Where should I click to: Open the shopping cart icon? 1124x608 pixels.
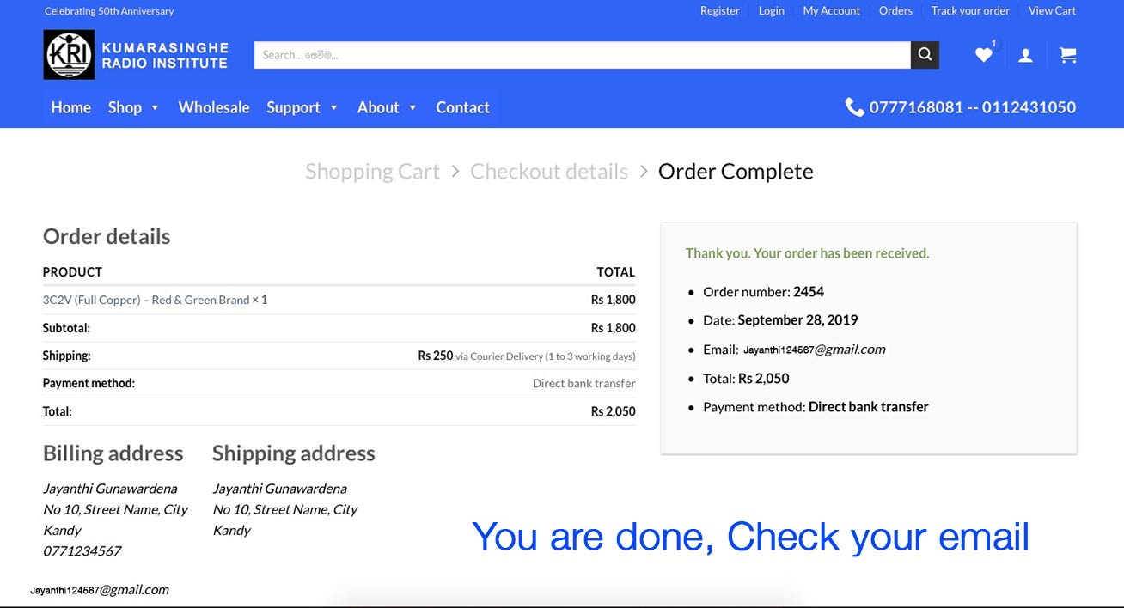1068,55
